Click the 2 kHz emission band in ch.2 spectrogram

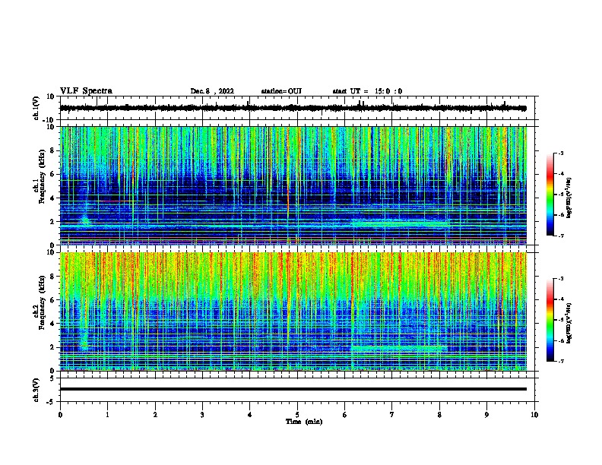398,348
